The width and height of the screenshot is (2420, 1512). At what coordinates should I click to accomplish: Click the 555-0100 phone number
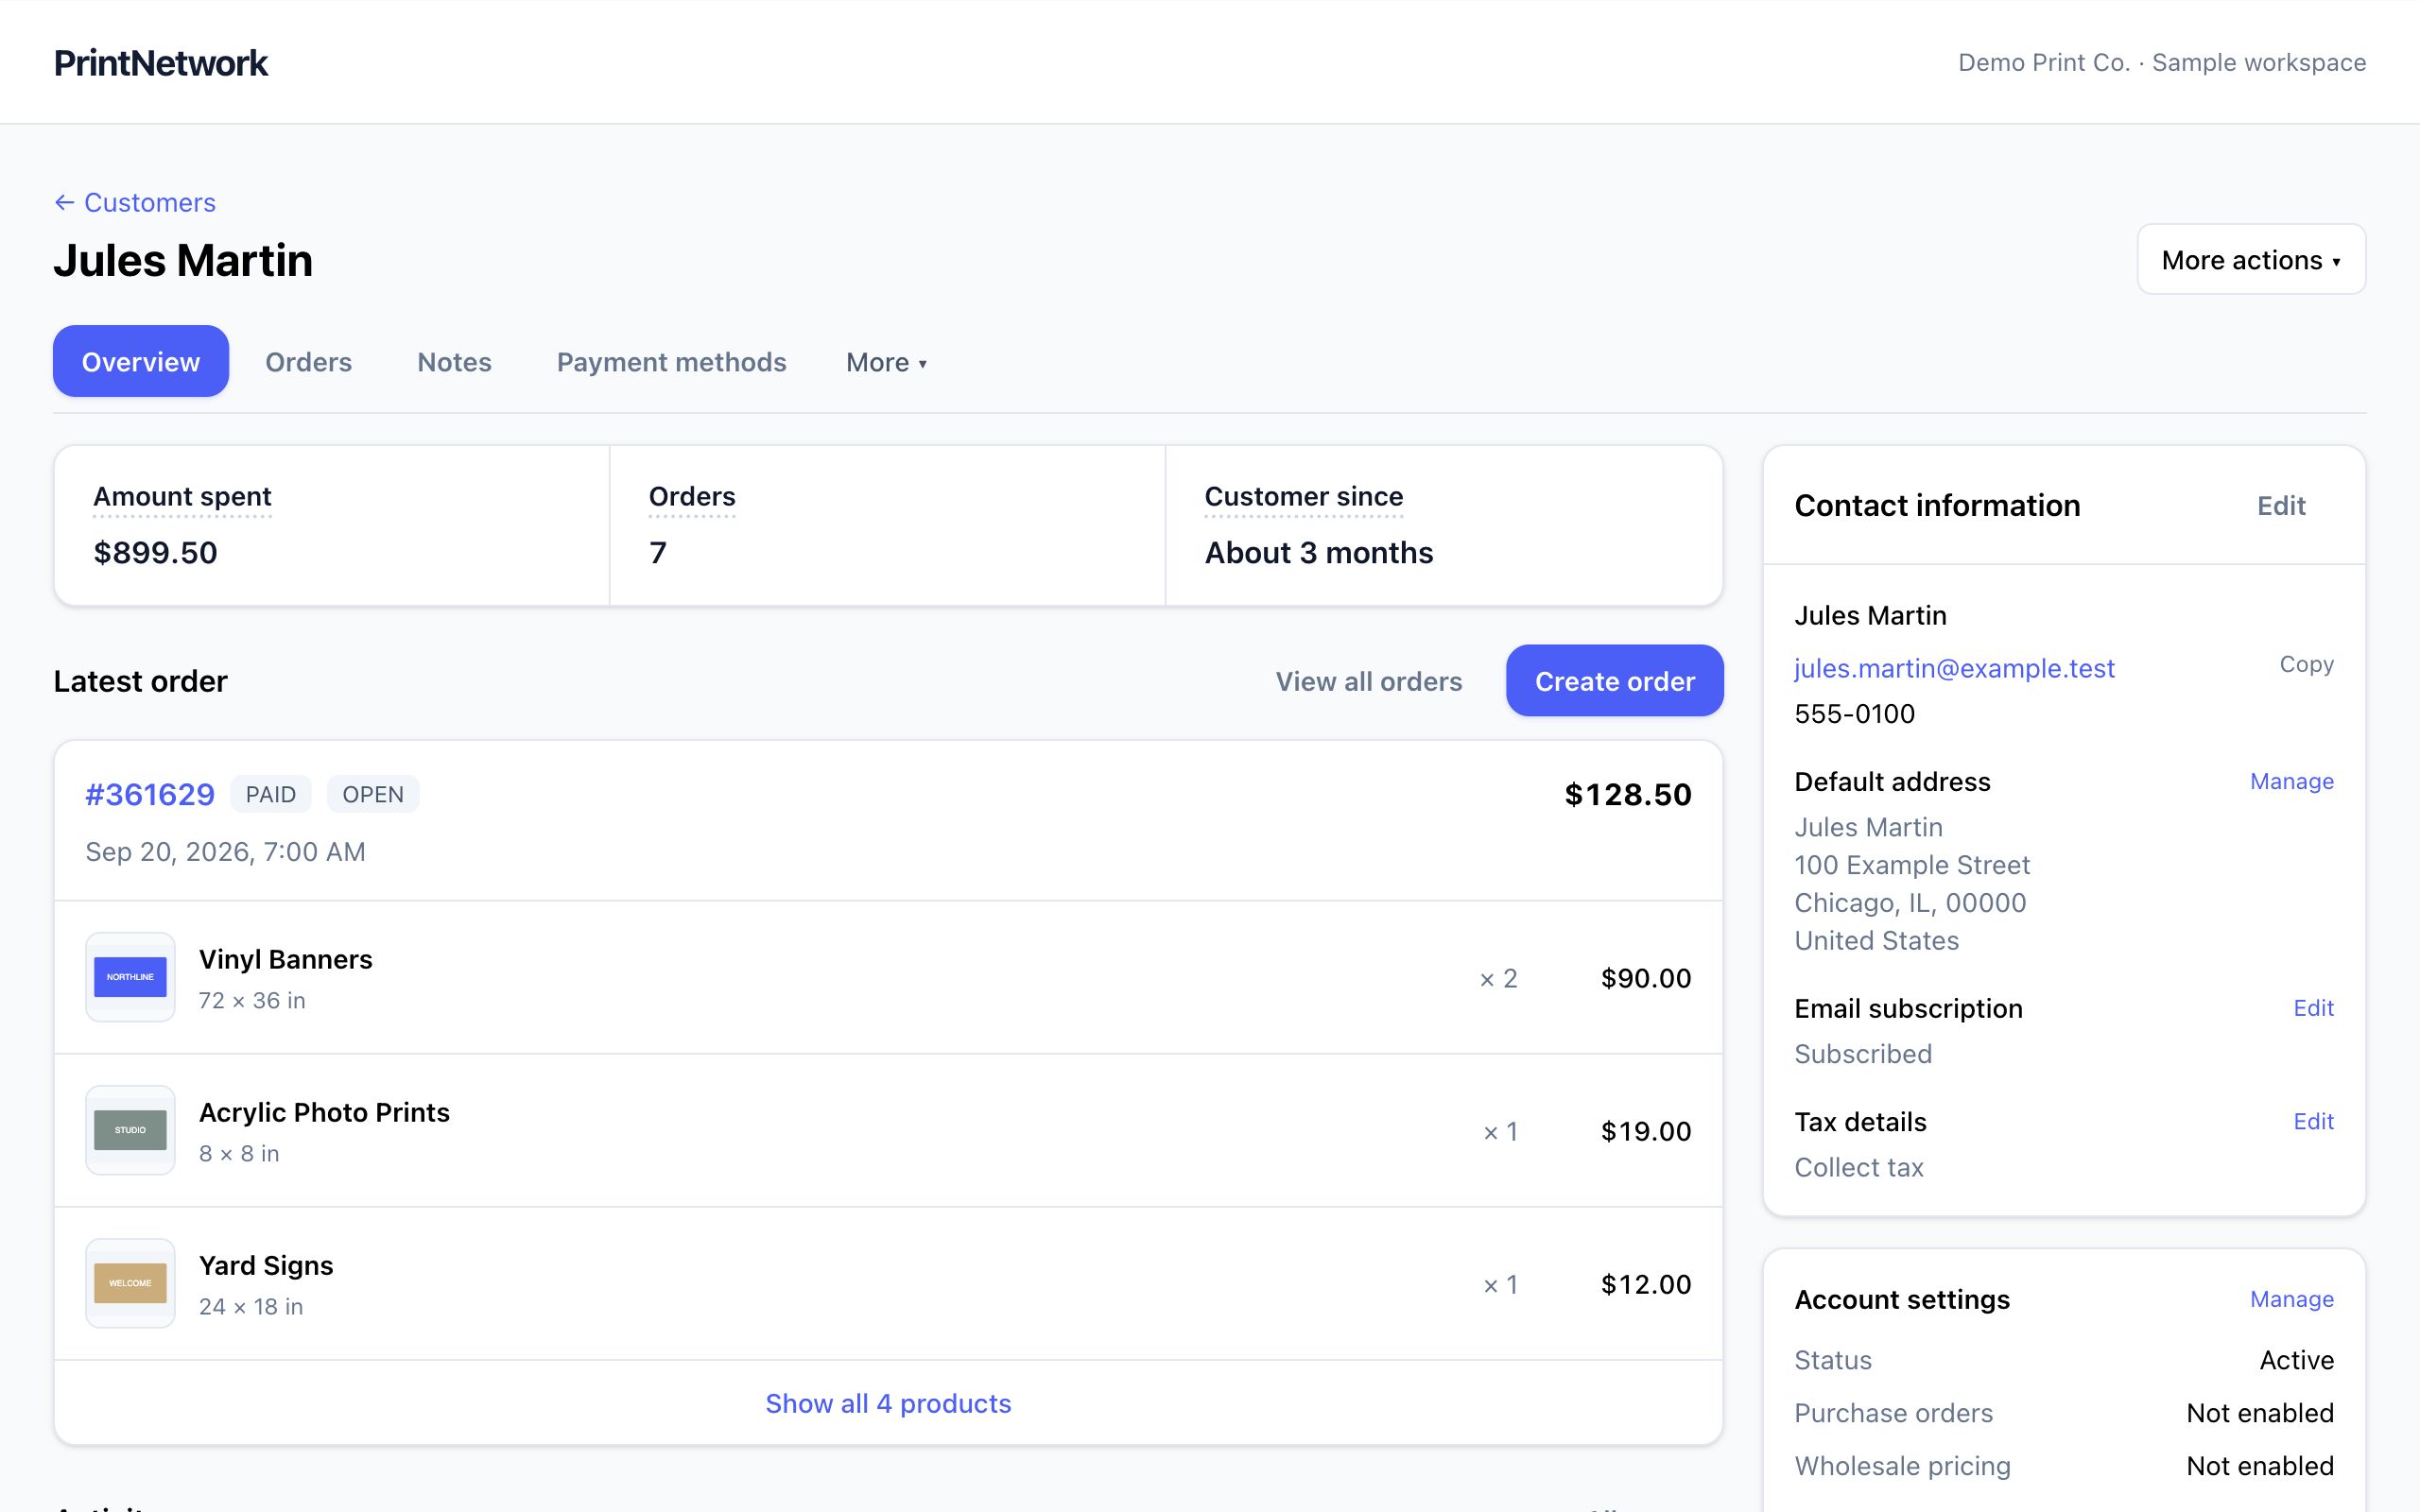tap(1854, 714)
